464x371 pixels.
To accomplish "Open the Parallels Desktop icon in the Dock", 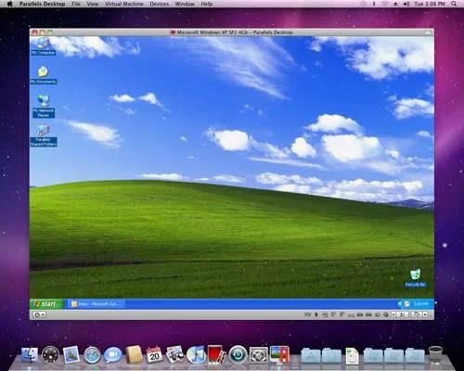I will [x=280, y=354].
